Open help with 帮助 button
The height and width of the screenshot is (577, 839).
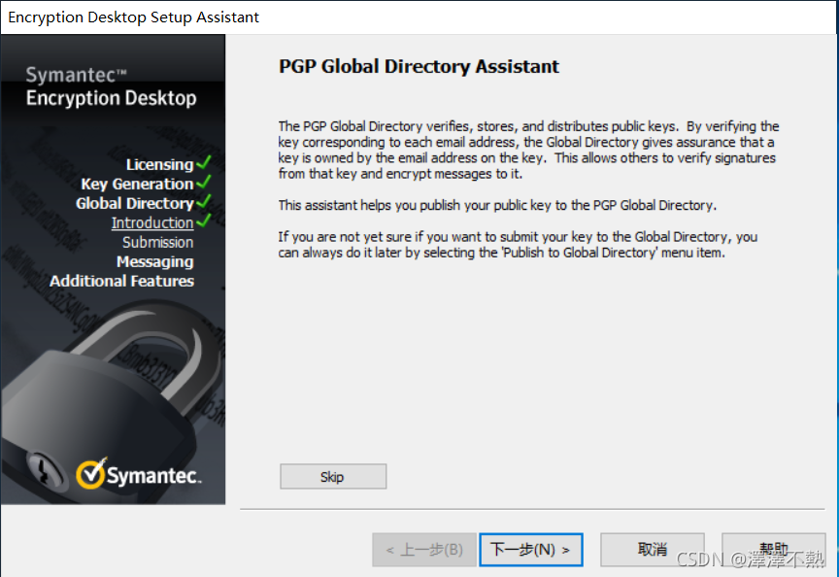pos(773,550)
